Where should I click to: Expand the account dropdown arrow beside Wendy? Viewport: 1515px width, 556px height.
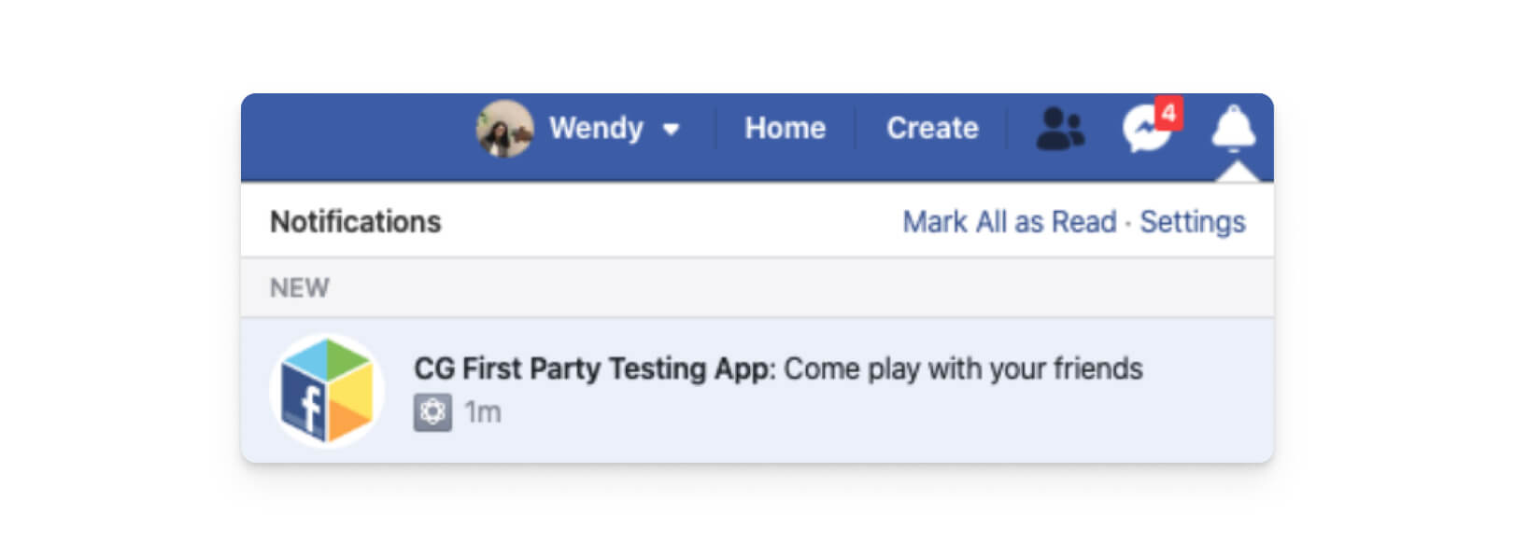tap(671, 130)
